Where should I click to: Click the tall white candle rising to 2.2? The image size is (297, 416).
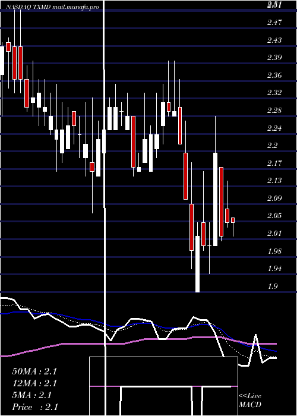pos(215,200)
